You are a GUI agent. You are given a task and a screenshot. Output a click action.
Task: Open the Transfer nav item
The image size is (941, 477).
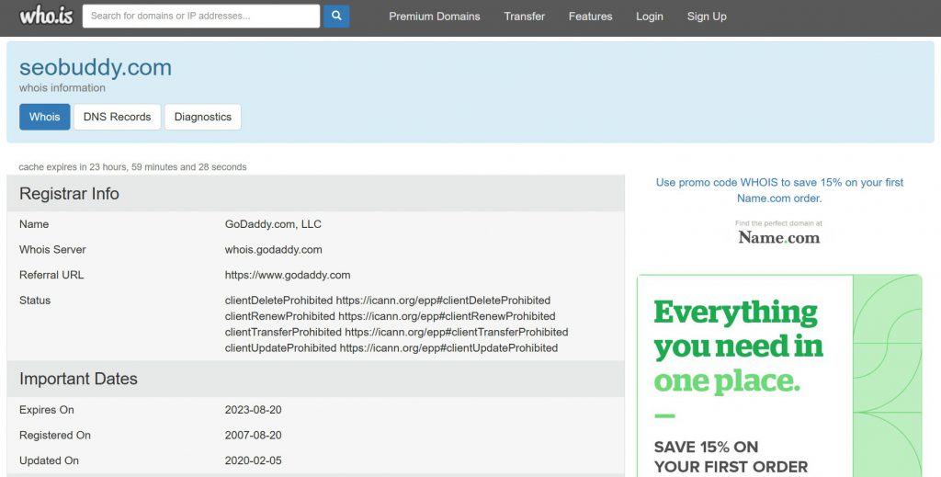525,17
